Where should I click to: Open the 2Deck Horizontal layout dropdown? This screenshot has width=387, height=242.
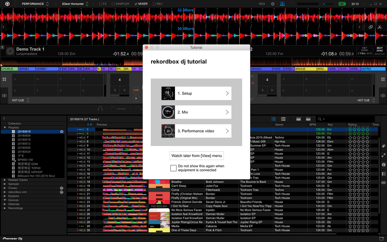(72, 4)
